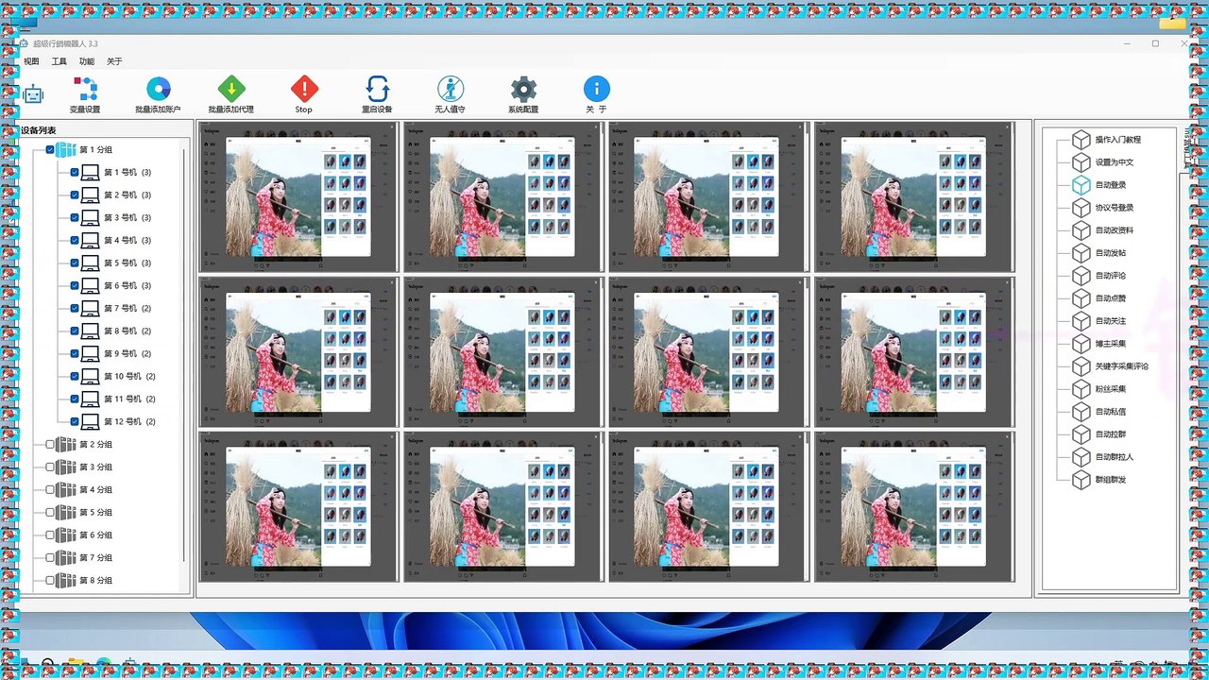Viewport: 1209px width, 680px height.
Task: Click cube icon next to 协议号登录
Action: [x=1081, y=208]
